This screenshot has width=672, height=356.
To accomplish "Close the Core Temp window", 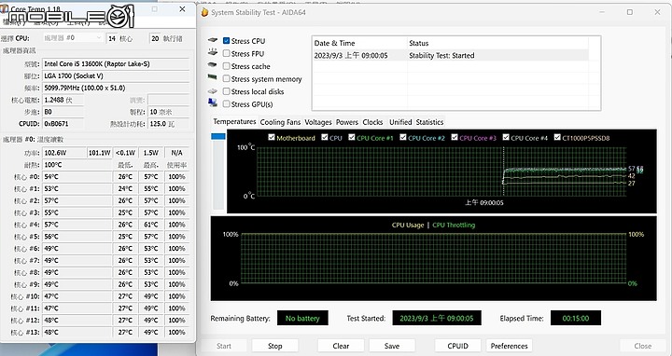I will pos(182,9).
